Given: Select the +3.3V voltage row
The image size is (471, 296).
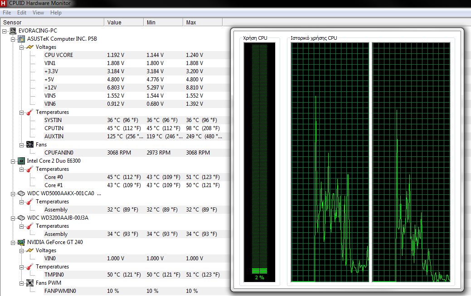Looking at the screenshot, I should [136, 71].
